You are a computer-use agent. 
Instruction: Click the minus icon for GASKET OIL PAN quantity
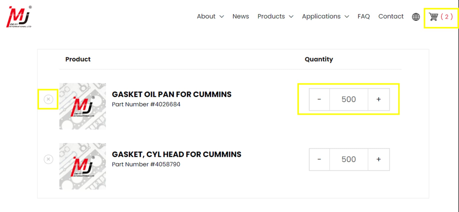(319, 99)
